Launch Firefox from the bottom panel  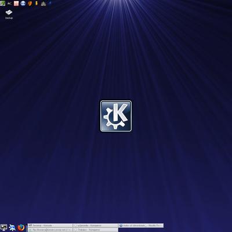(x=21, y=227)
